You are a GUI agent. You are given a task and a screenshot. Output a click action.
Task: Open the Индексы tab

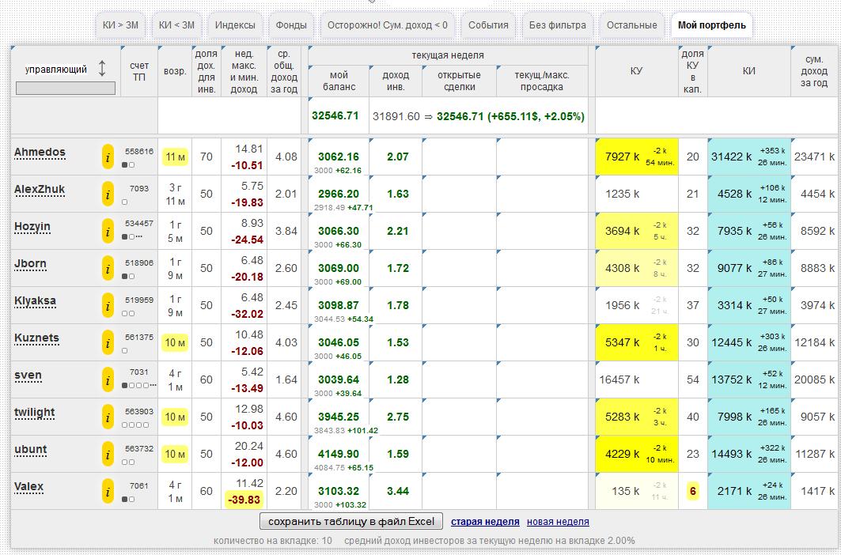[x=235, y=25]
